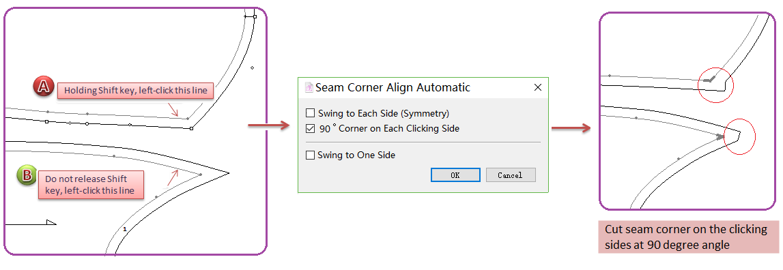Viewport: 783px width, 270px height.
Task: Uncheck 90° Corner on Each Clicking Side
Action: (310, 129)
